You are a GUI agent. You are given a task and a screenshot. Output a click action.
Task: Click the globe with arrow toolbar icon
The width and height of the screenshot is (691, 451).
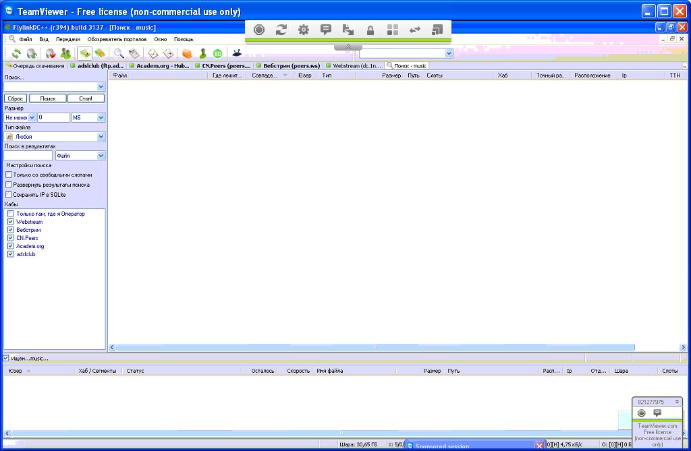[x=32, y=54]
